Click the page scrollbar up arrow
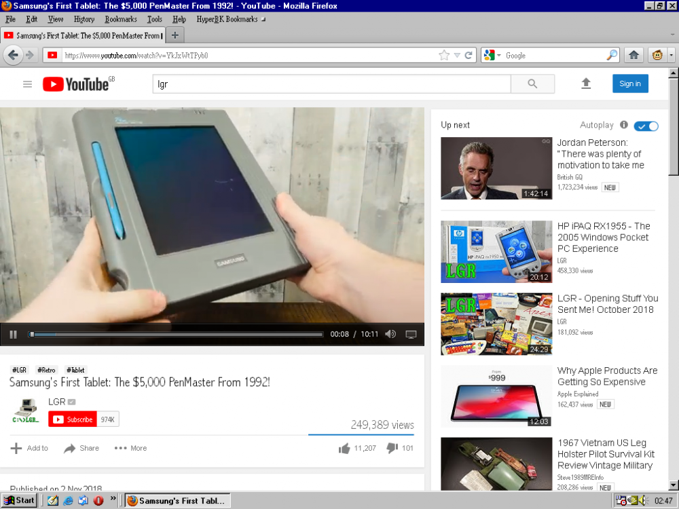The height and width of the screenshot is (509, 679). click(x=674, y=73)
